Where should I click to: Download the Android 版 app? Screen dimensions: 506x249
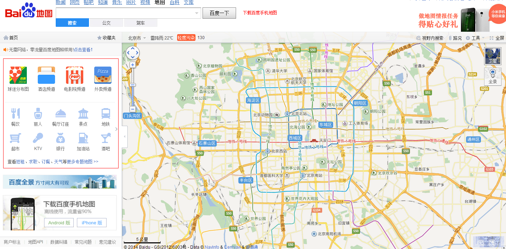(x=59, y=223)
